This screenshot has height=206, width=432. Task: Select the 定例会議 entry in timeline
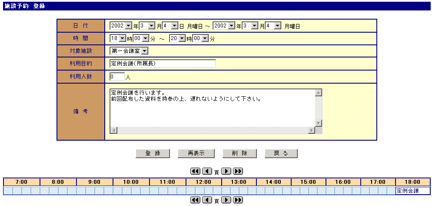point(413,190)
